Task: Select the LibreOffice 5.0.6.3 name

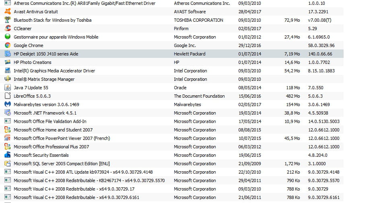Action: coord(32,96)
